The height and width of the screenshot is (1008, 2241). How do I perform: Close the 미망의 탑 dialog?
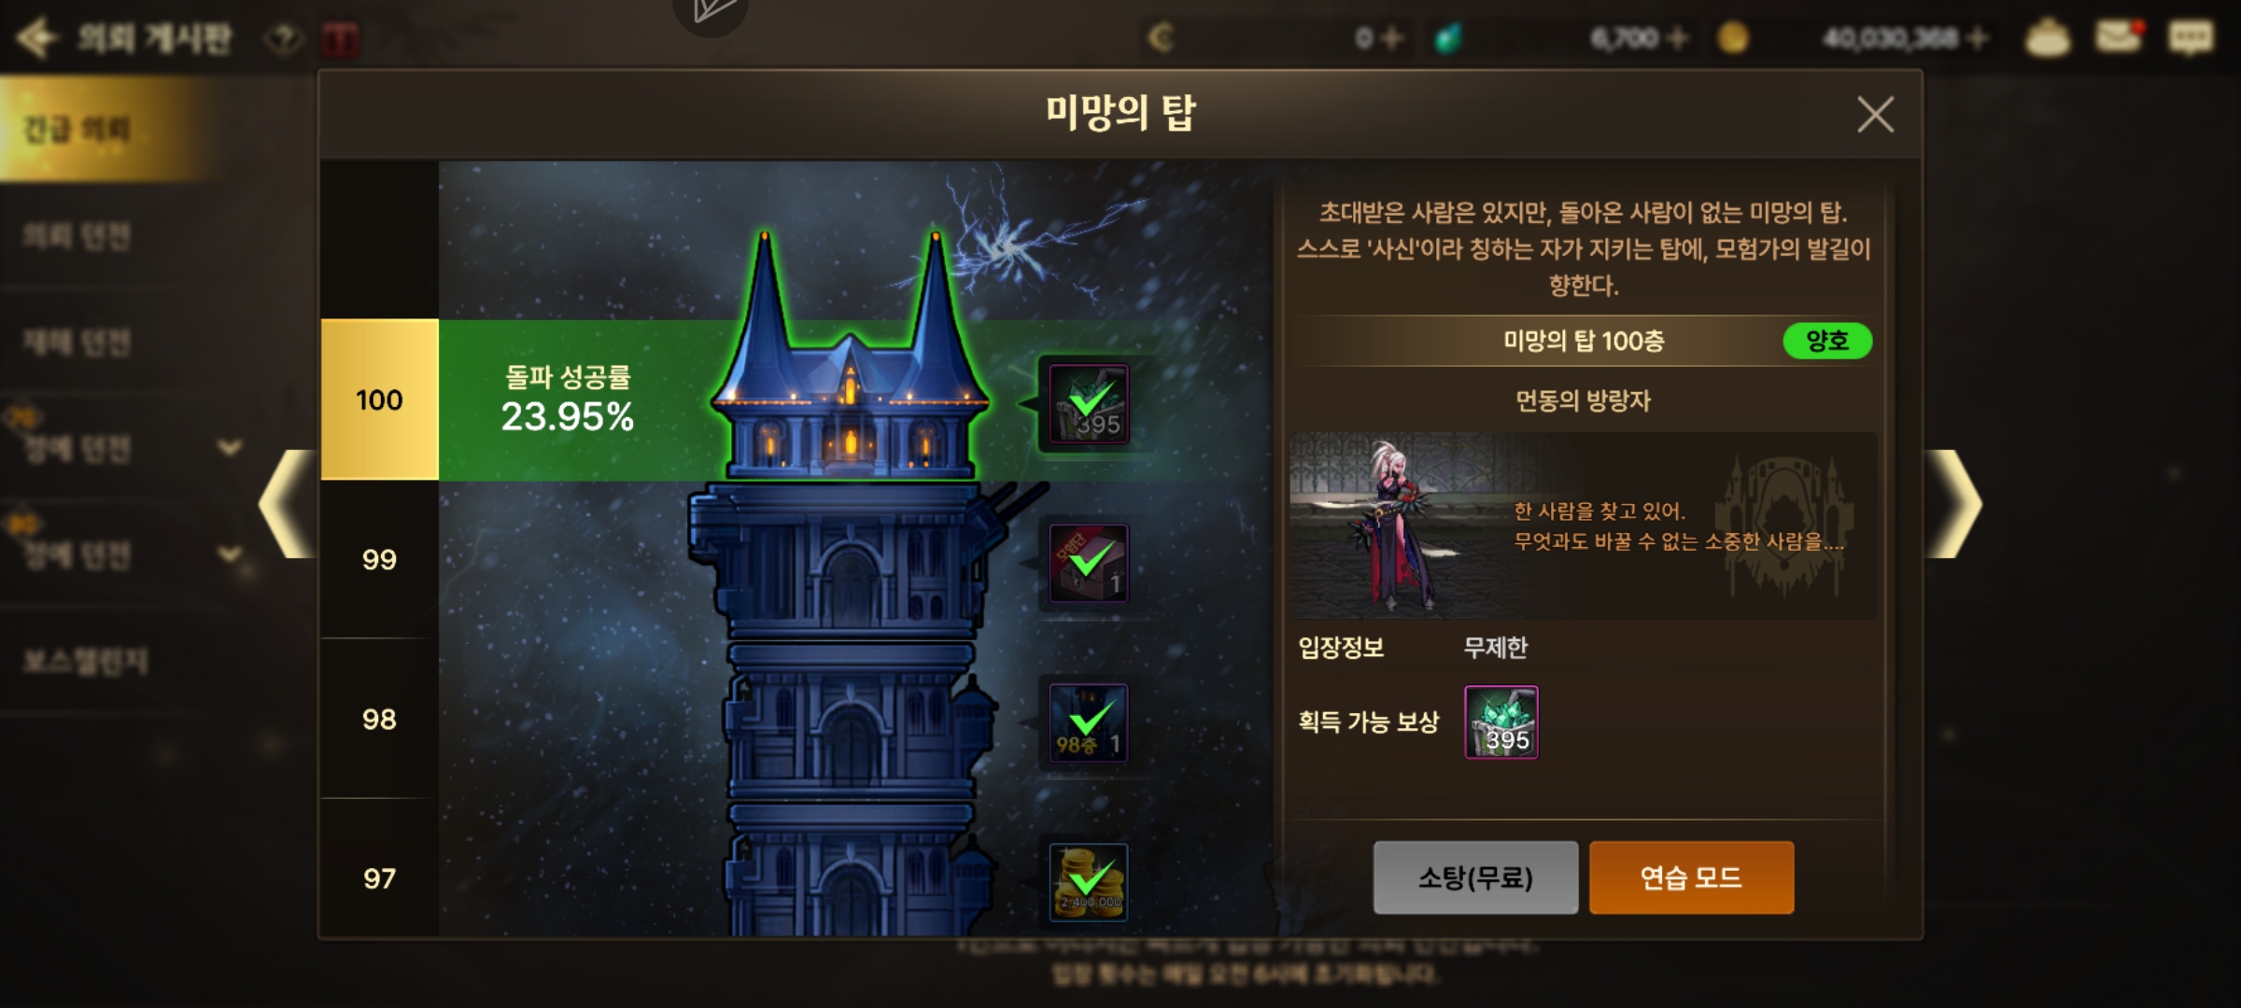1875,115
